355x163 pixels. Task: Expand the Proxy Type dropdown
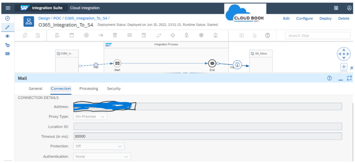point(90,117)
